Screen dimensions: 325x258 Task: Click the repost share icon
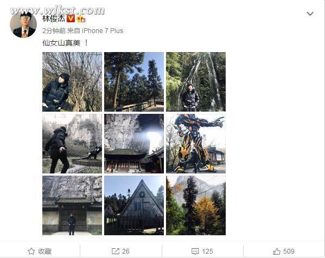pos(115,251)
